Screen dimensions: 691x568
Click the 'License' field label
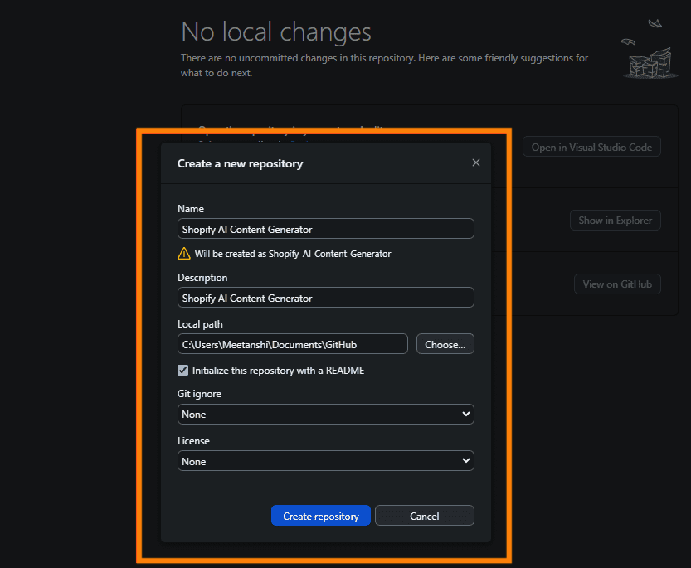[193, 440]
